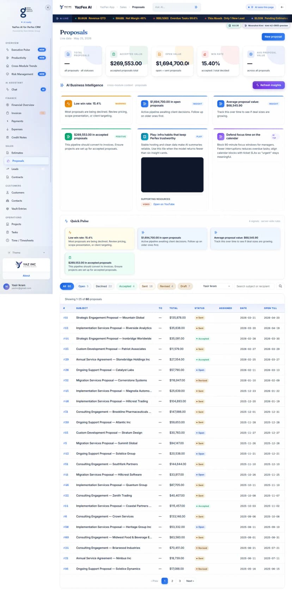Click the search magnifier icon beside recipient field
This screenshot has height=600, width=292.
coord(280,286)
